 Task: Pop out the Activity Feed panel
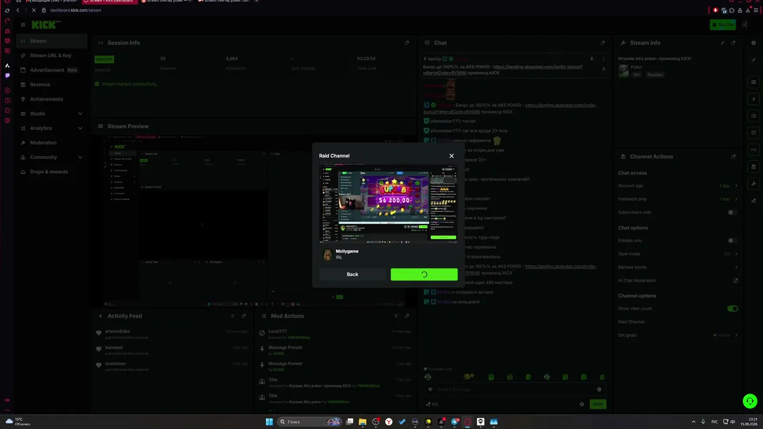[x=243, y=316]
